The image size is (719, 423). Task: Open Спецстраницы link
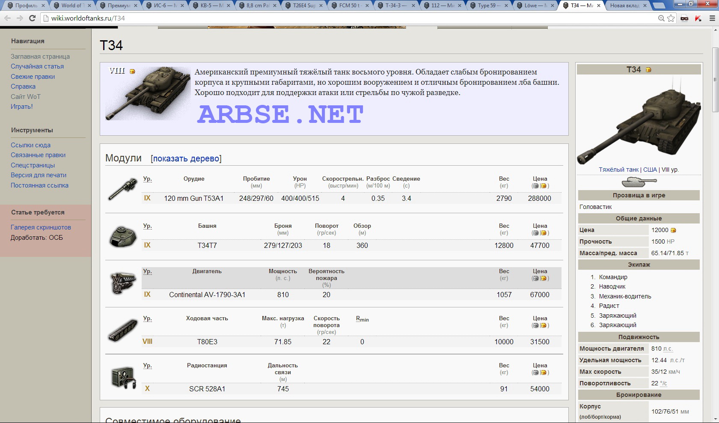[x=33, y=165]
